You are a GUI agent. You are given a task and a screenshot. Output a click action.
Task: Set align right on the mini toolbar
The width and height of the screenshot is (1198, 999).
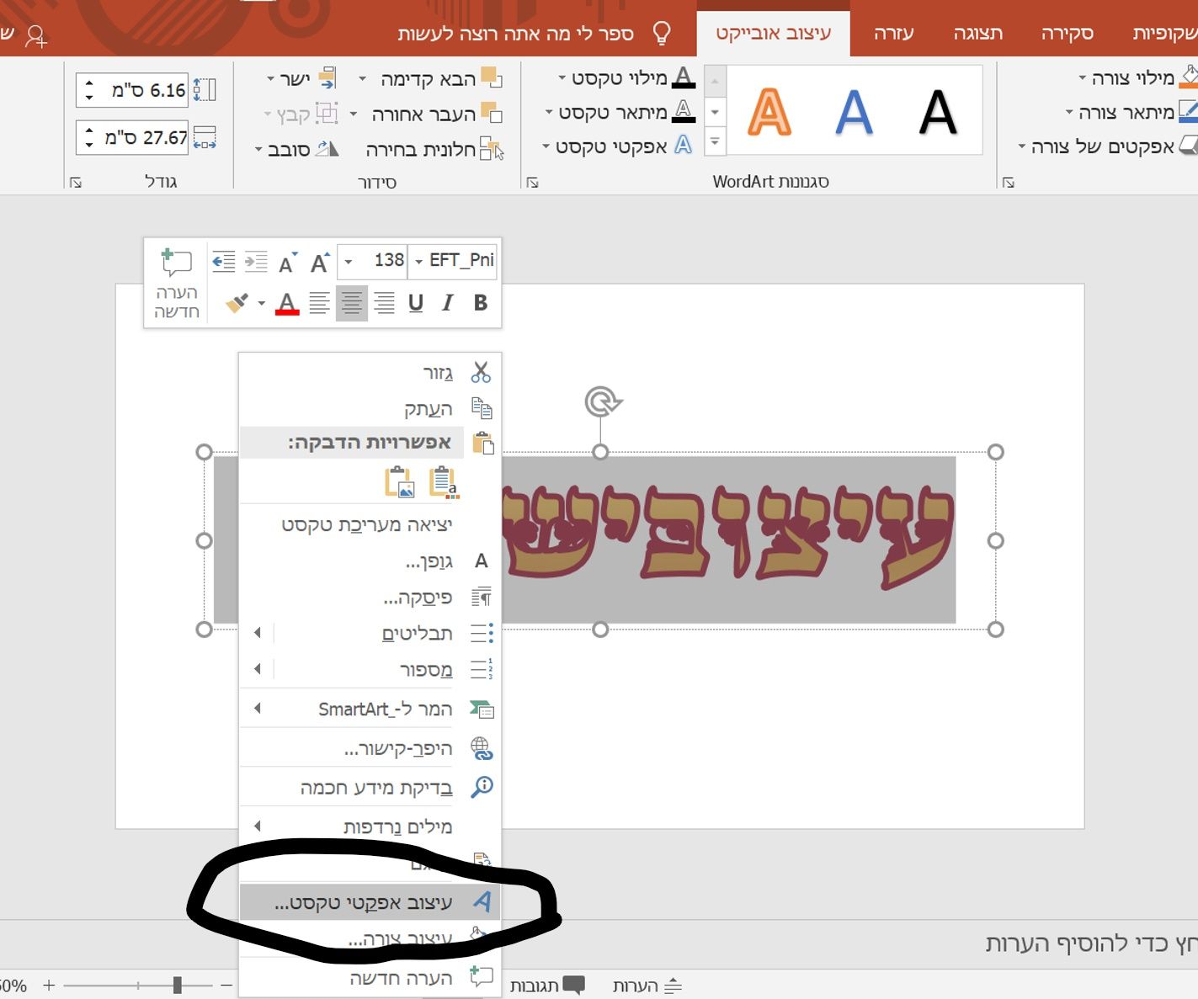384,303
